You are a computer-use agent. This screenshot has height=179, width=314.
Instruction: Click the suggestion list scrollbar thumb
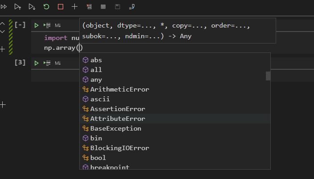[268, 76]
